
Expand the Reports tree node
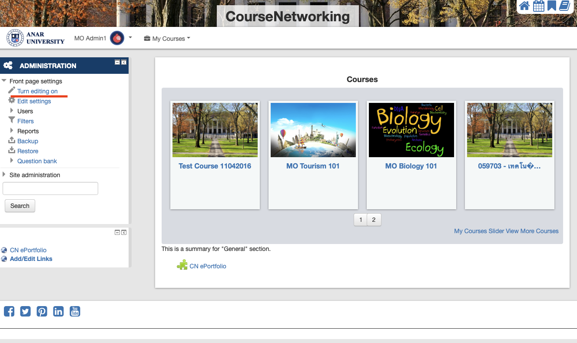tap(12, 131)
